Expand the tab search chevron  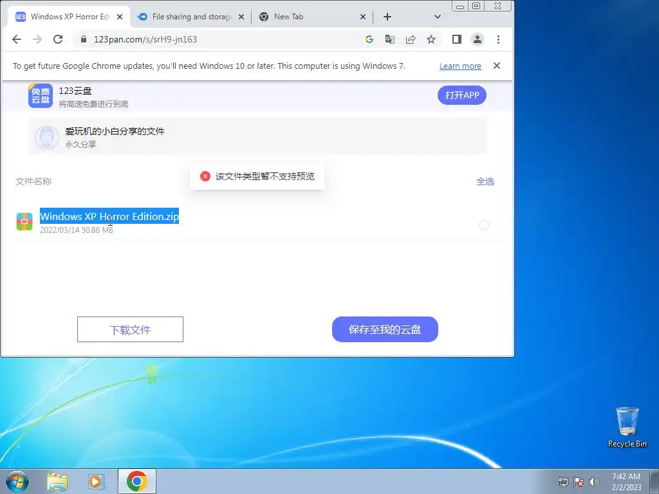click(437, 17)
